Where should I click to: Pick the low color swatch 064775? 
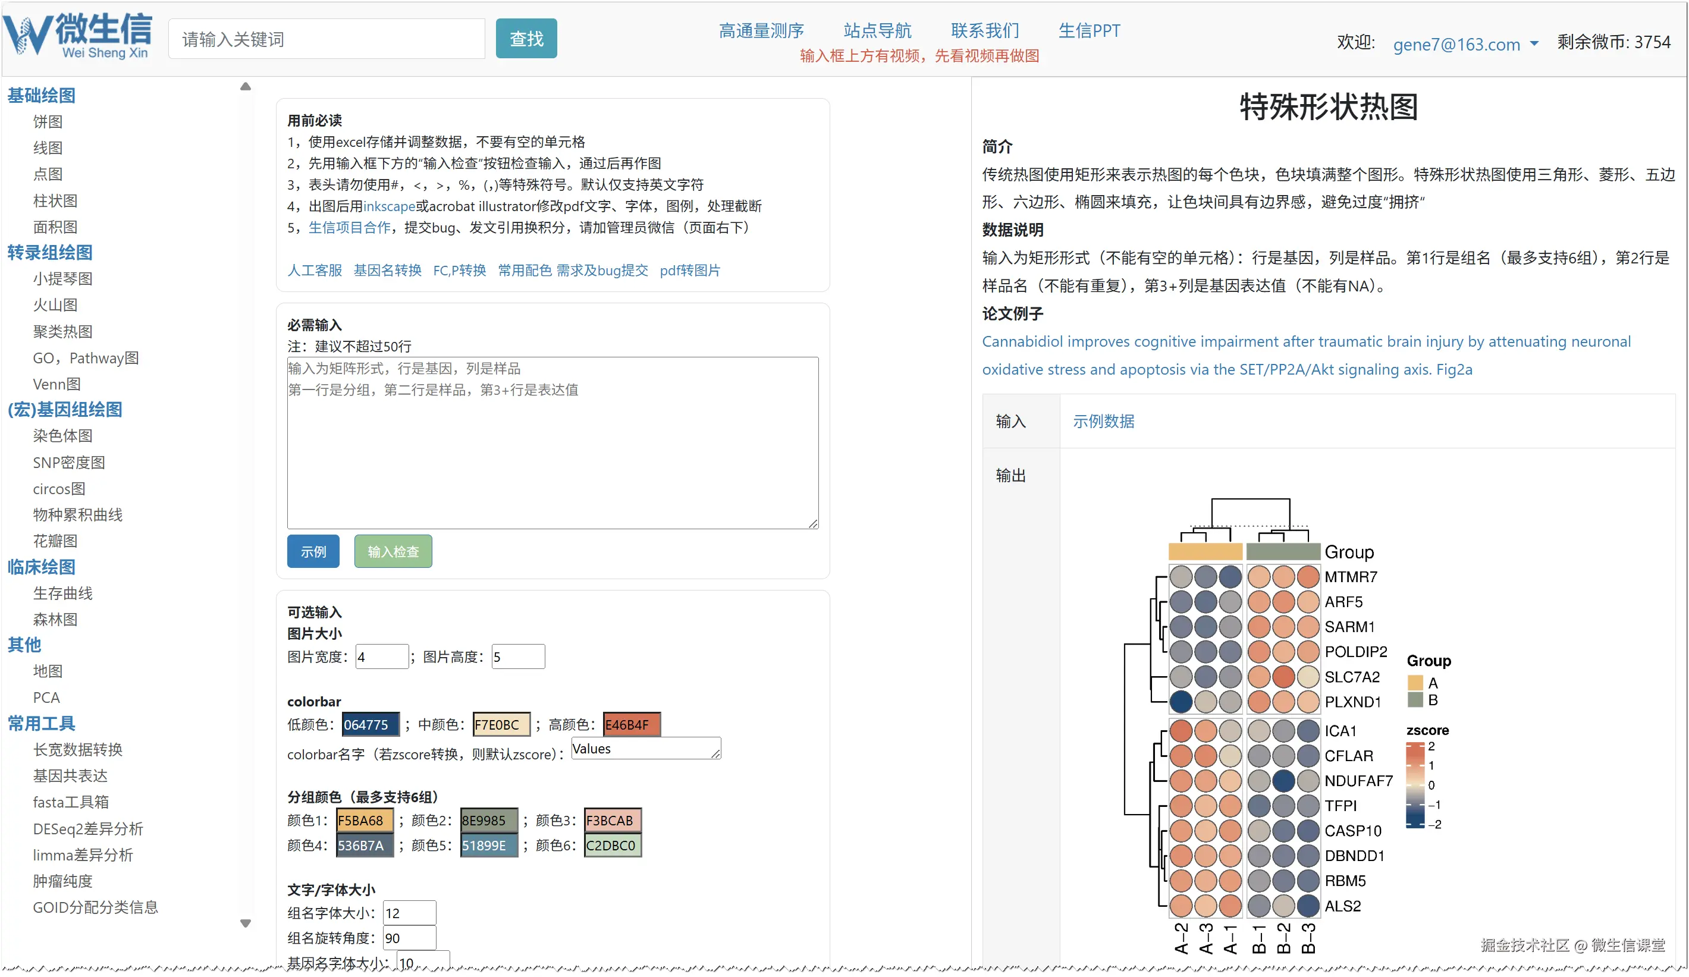tap(370, 724)
